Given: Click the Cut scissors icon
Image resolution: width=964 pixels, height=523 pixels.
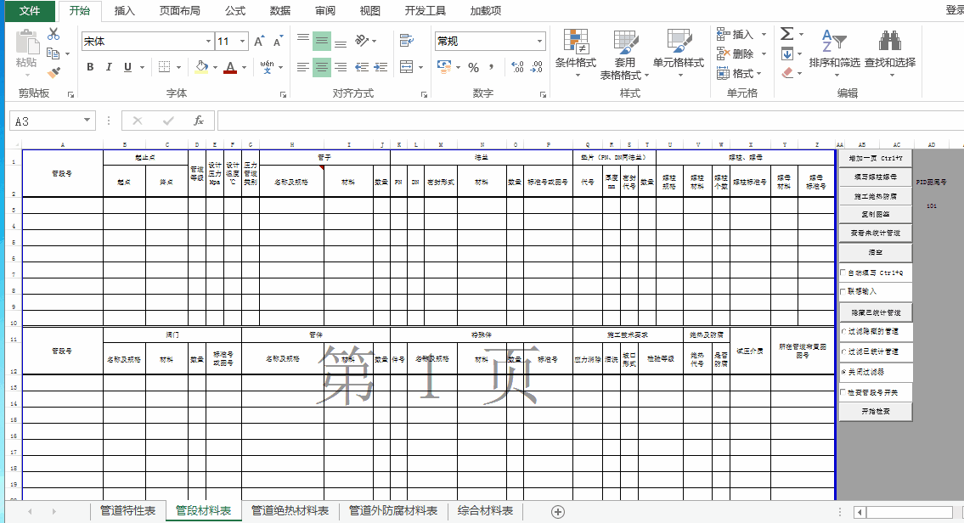Looking at the screenshot, I should 54,34.
